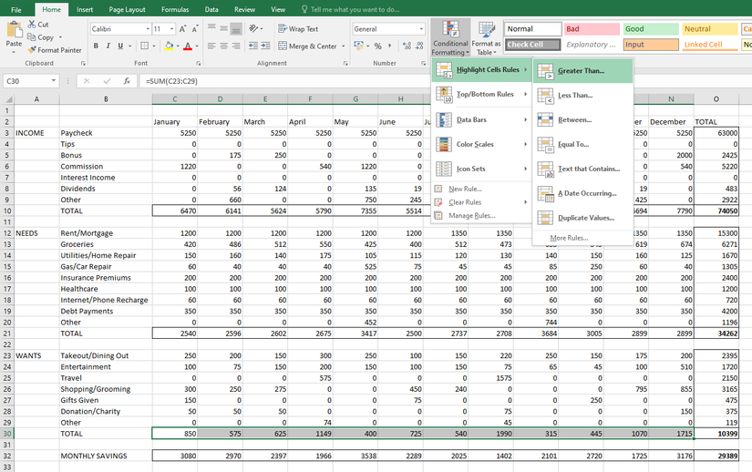The width and height of the screenshot is (752, 472).
Task: Click More Rules at submenu bottom
Action: (x=569, y=238)
